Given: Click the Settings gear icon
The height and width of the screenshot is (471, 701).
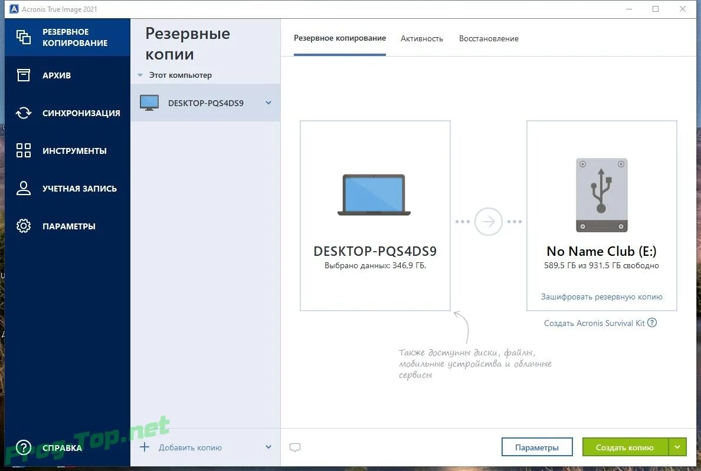Looking at the screenshot, I should click(23, 226).
